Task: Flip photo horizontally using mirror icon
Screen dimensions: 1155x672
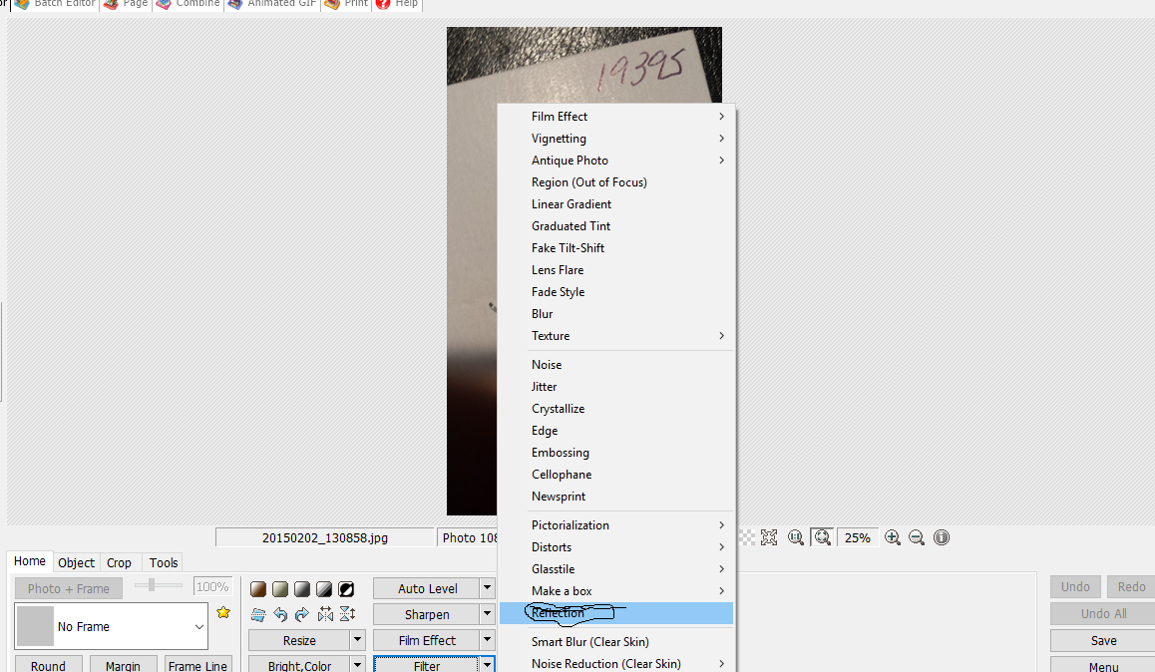Action: click(325, 614)
